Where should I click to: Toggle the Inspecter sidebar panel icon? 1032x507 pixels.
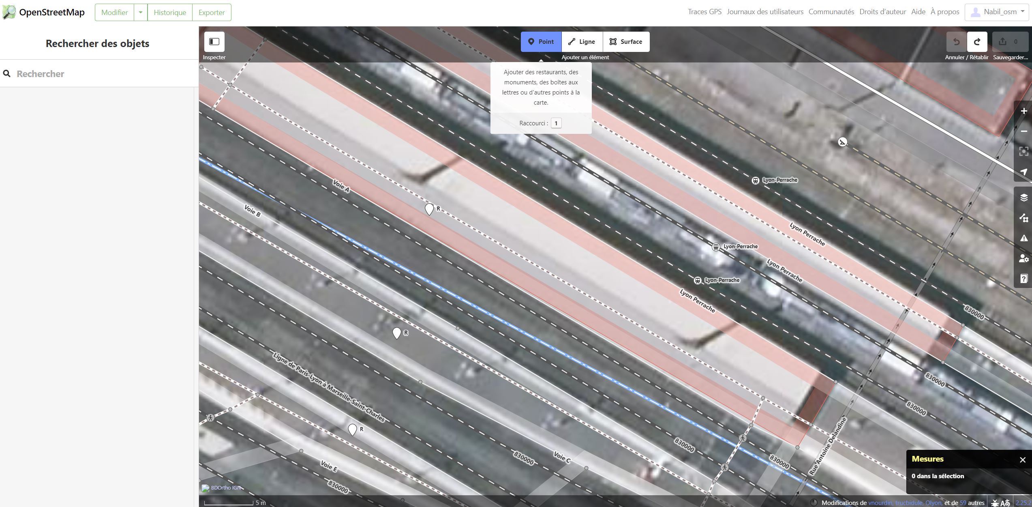[214, 42]
